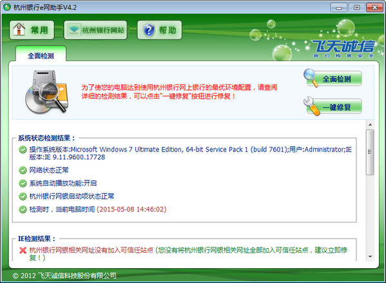Click the vertical scrollbar thumb

[x=370, y=152]
